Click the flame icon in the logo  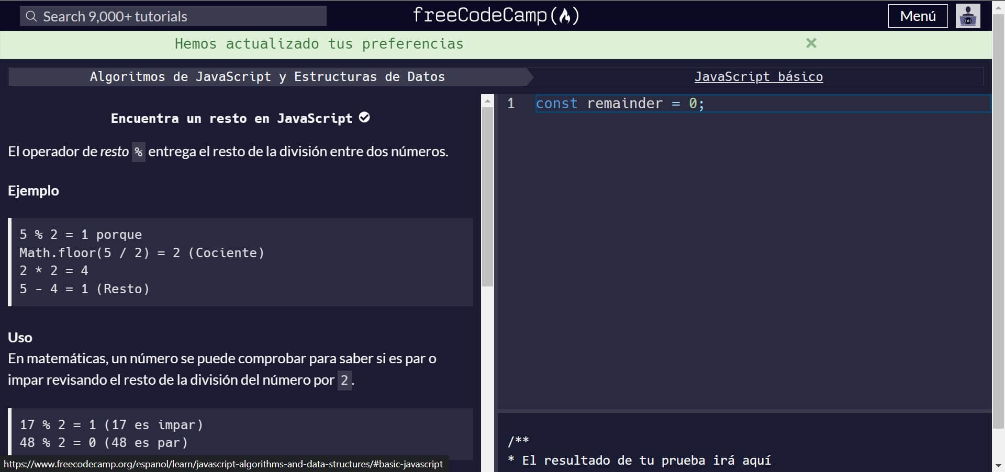(x=564, y=17)
